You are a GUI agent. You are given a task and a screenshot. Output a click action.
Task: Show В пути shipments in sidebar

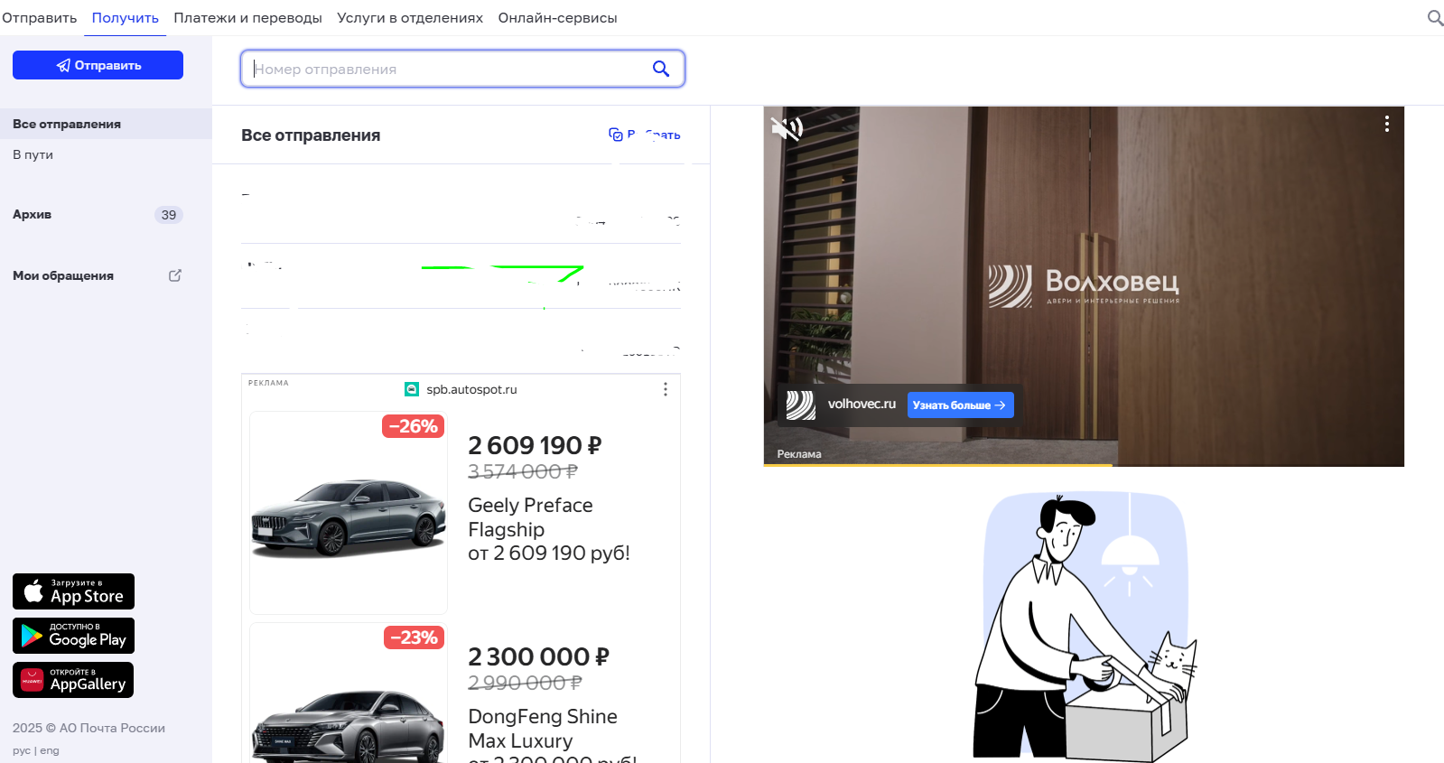33,154
